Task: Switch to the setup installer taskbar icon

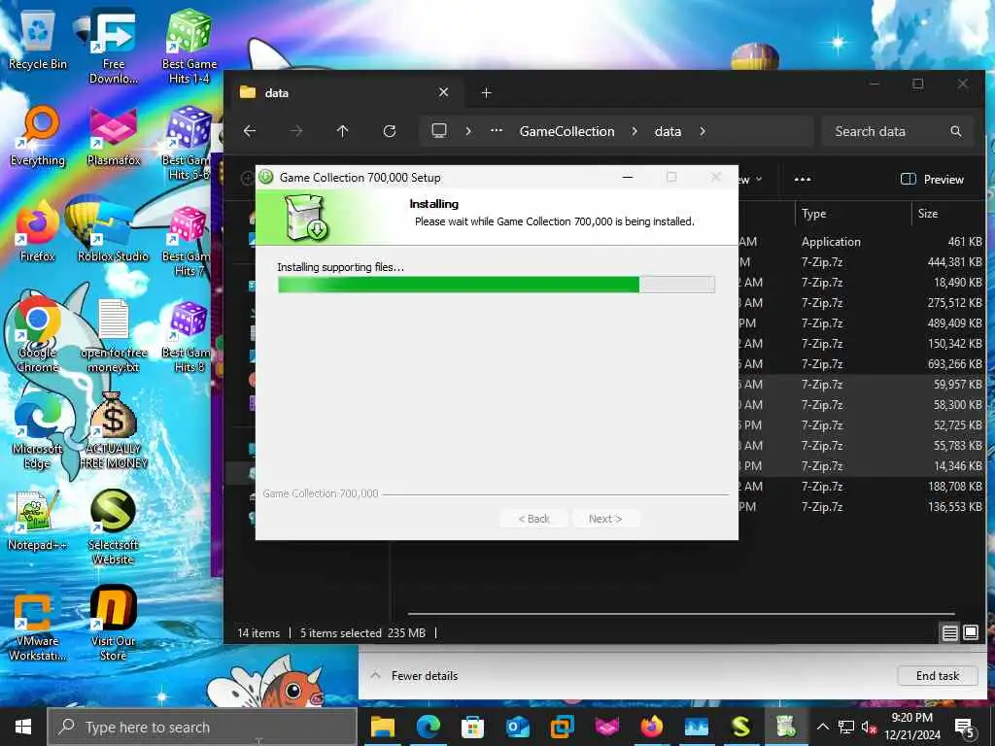Action: (x=785, y=727)
